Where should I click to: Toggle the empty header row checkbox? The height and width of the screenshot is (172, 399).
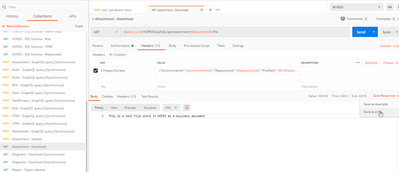pos(96,78)
